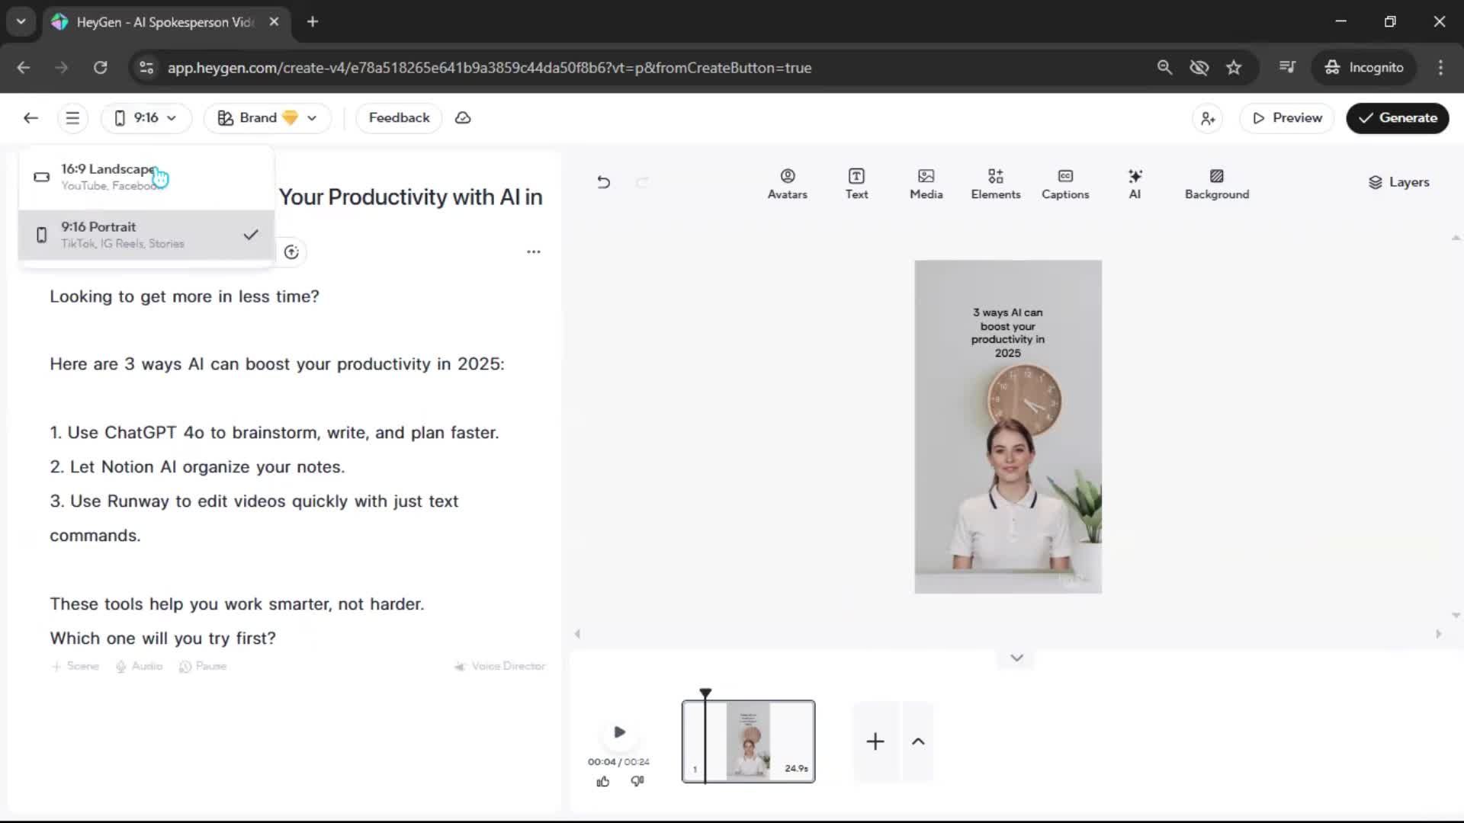Open the hamburger main menu
The image size is (1464, 823).
tap(72, 118)
